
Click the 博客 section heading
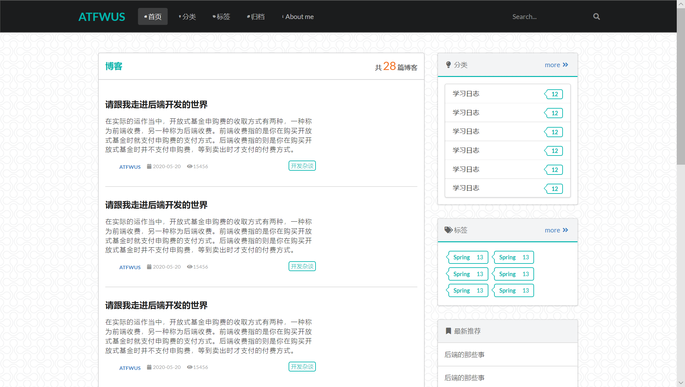pos(114,66)
